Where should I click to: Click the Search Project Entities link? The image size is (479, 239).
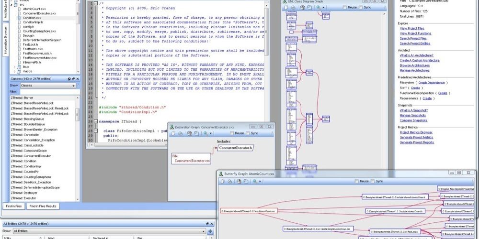tap(415, 43)
